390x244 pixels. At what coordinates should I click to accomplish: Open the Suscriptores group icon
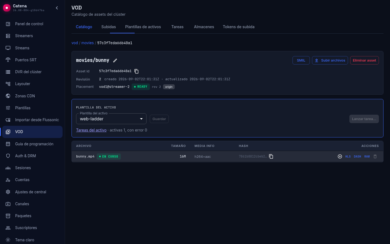coord(8,228)
